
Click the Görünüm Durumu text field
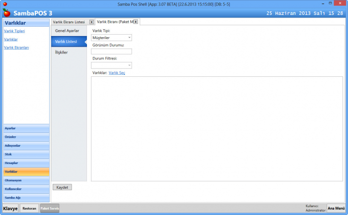pos(111,51)
